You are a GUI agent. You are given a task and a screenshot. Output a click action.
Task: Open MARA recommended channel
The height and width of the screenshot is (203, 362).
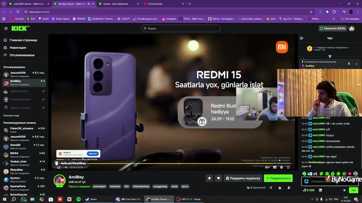pos(24,155)
